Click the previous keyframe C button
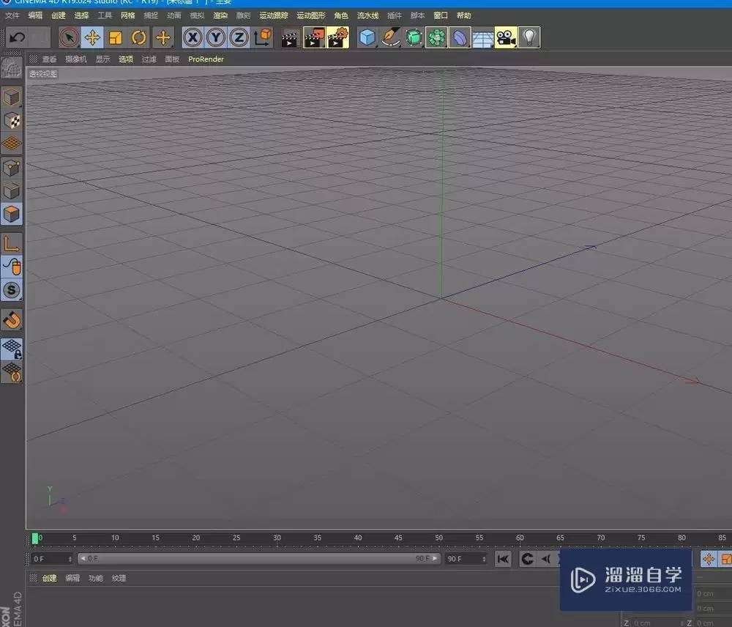The image size is (732, 627). [x=528, y=560]
